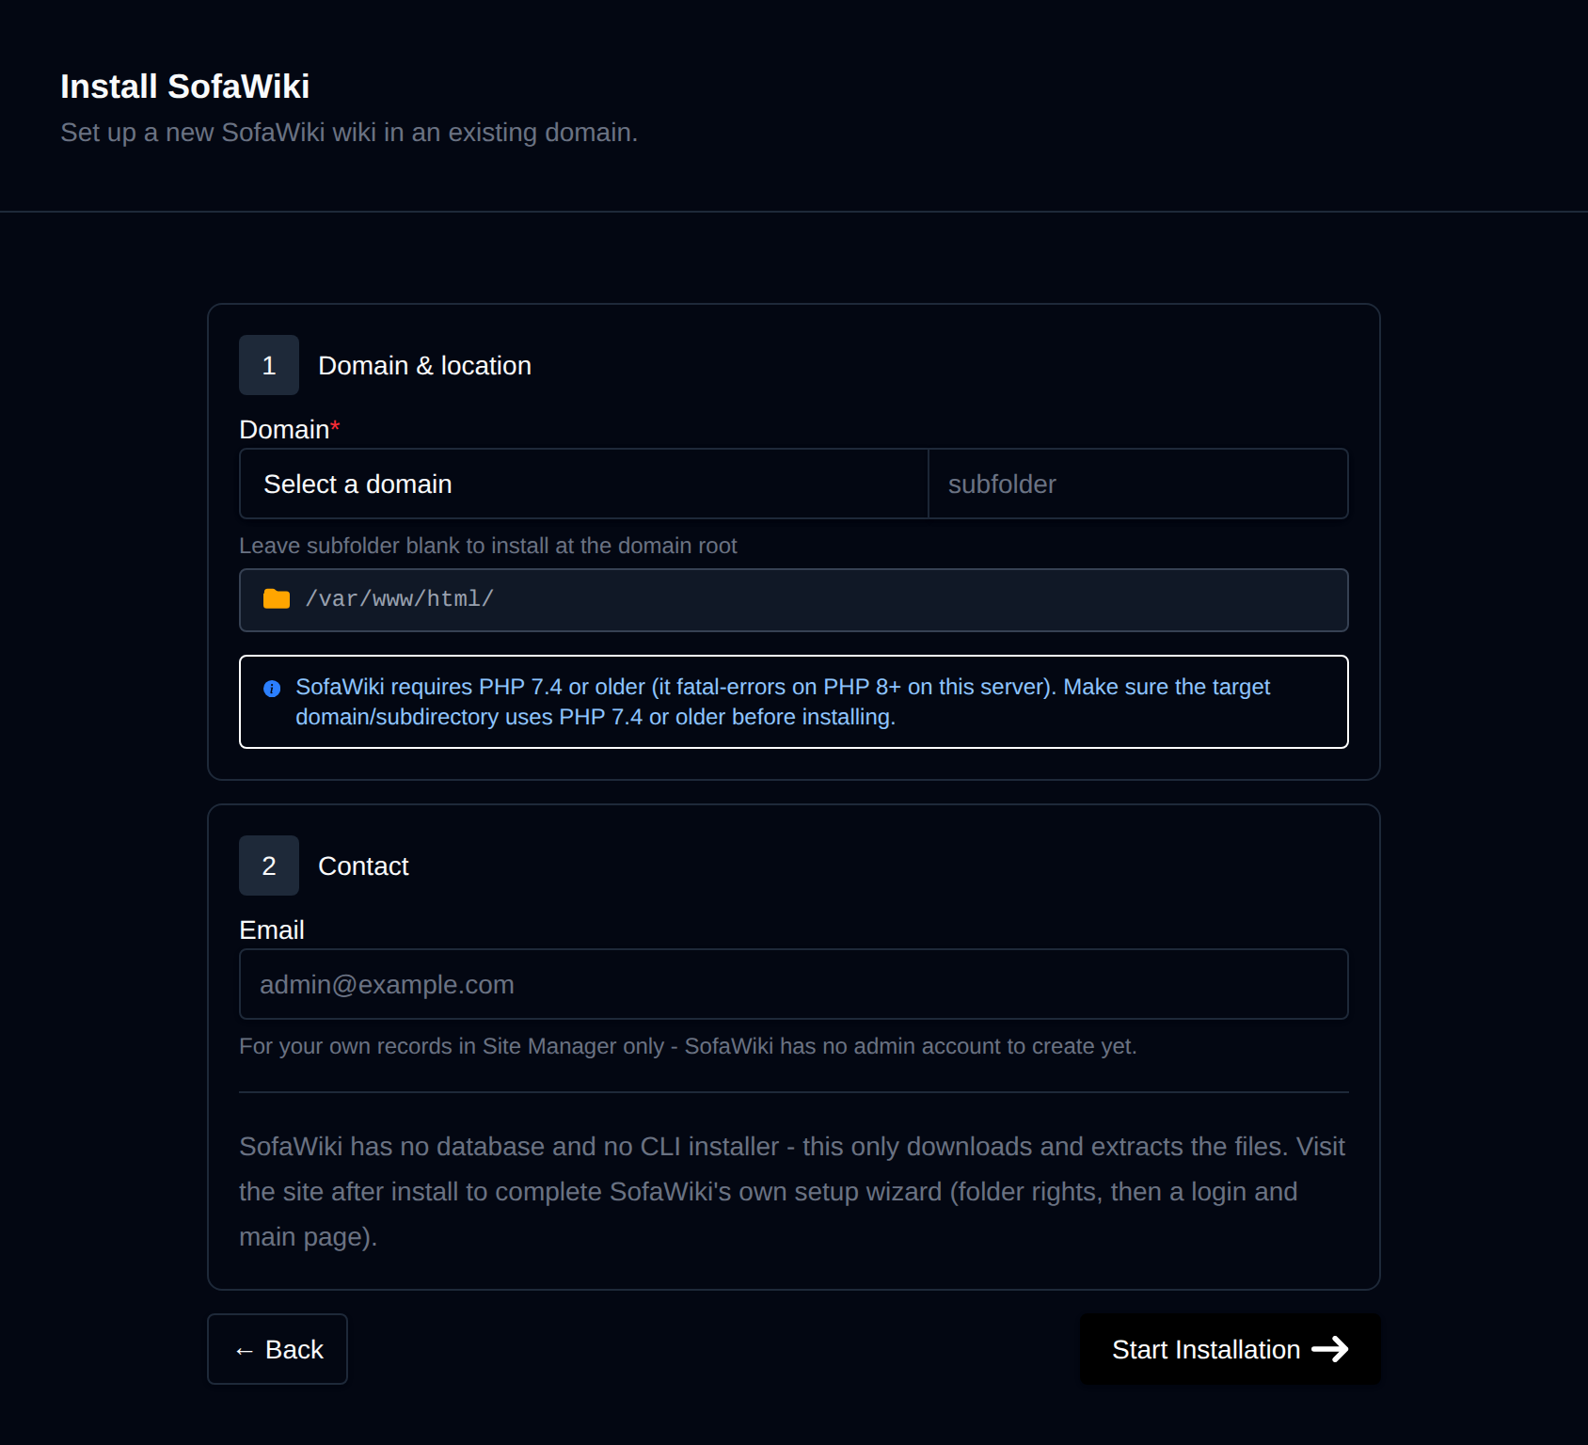1588x1445 pixels.
Task: Go back with the Back button
Action: [278, 1349]
